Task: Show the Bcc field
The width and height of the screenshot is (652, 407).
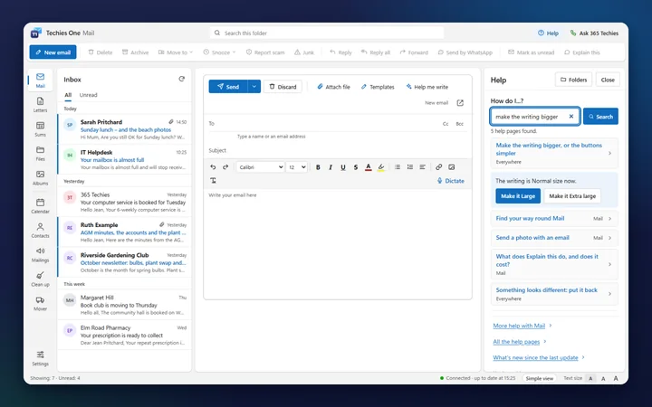Action: pos(459,124)
